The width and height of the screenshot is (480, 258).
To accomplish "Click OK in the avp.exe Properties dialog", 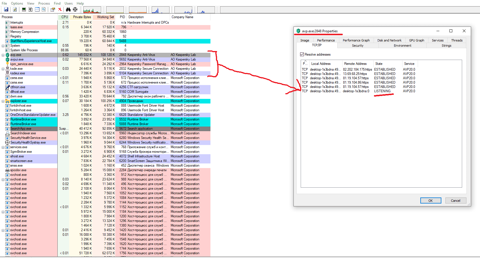I will [430, 201].
